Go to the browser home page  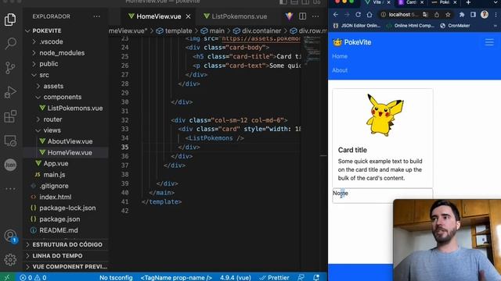click(x=369, y=15)
